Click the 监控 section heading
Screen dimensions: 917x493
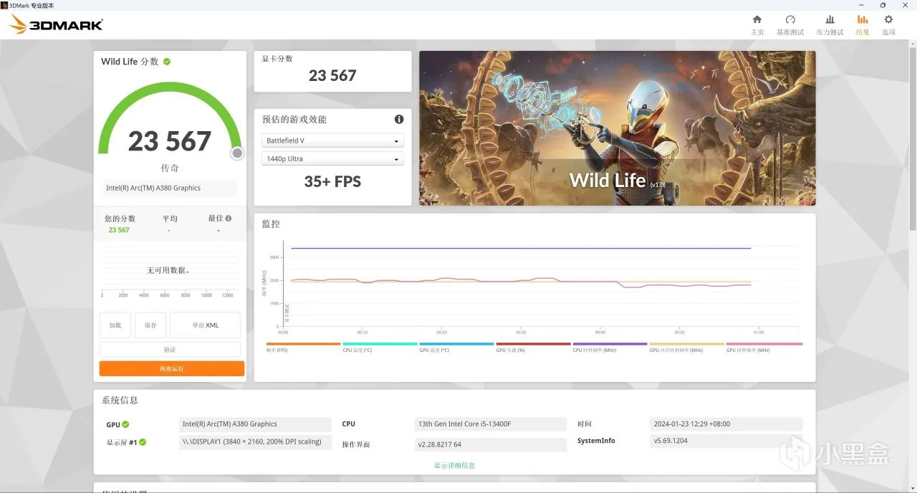pos(271,224)
